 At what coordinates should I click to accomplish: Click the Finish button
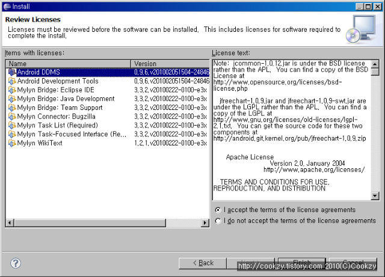click(x=302, y=263)
